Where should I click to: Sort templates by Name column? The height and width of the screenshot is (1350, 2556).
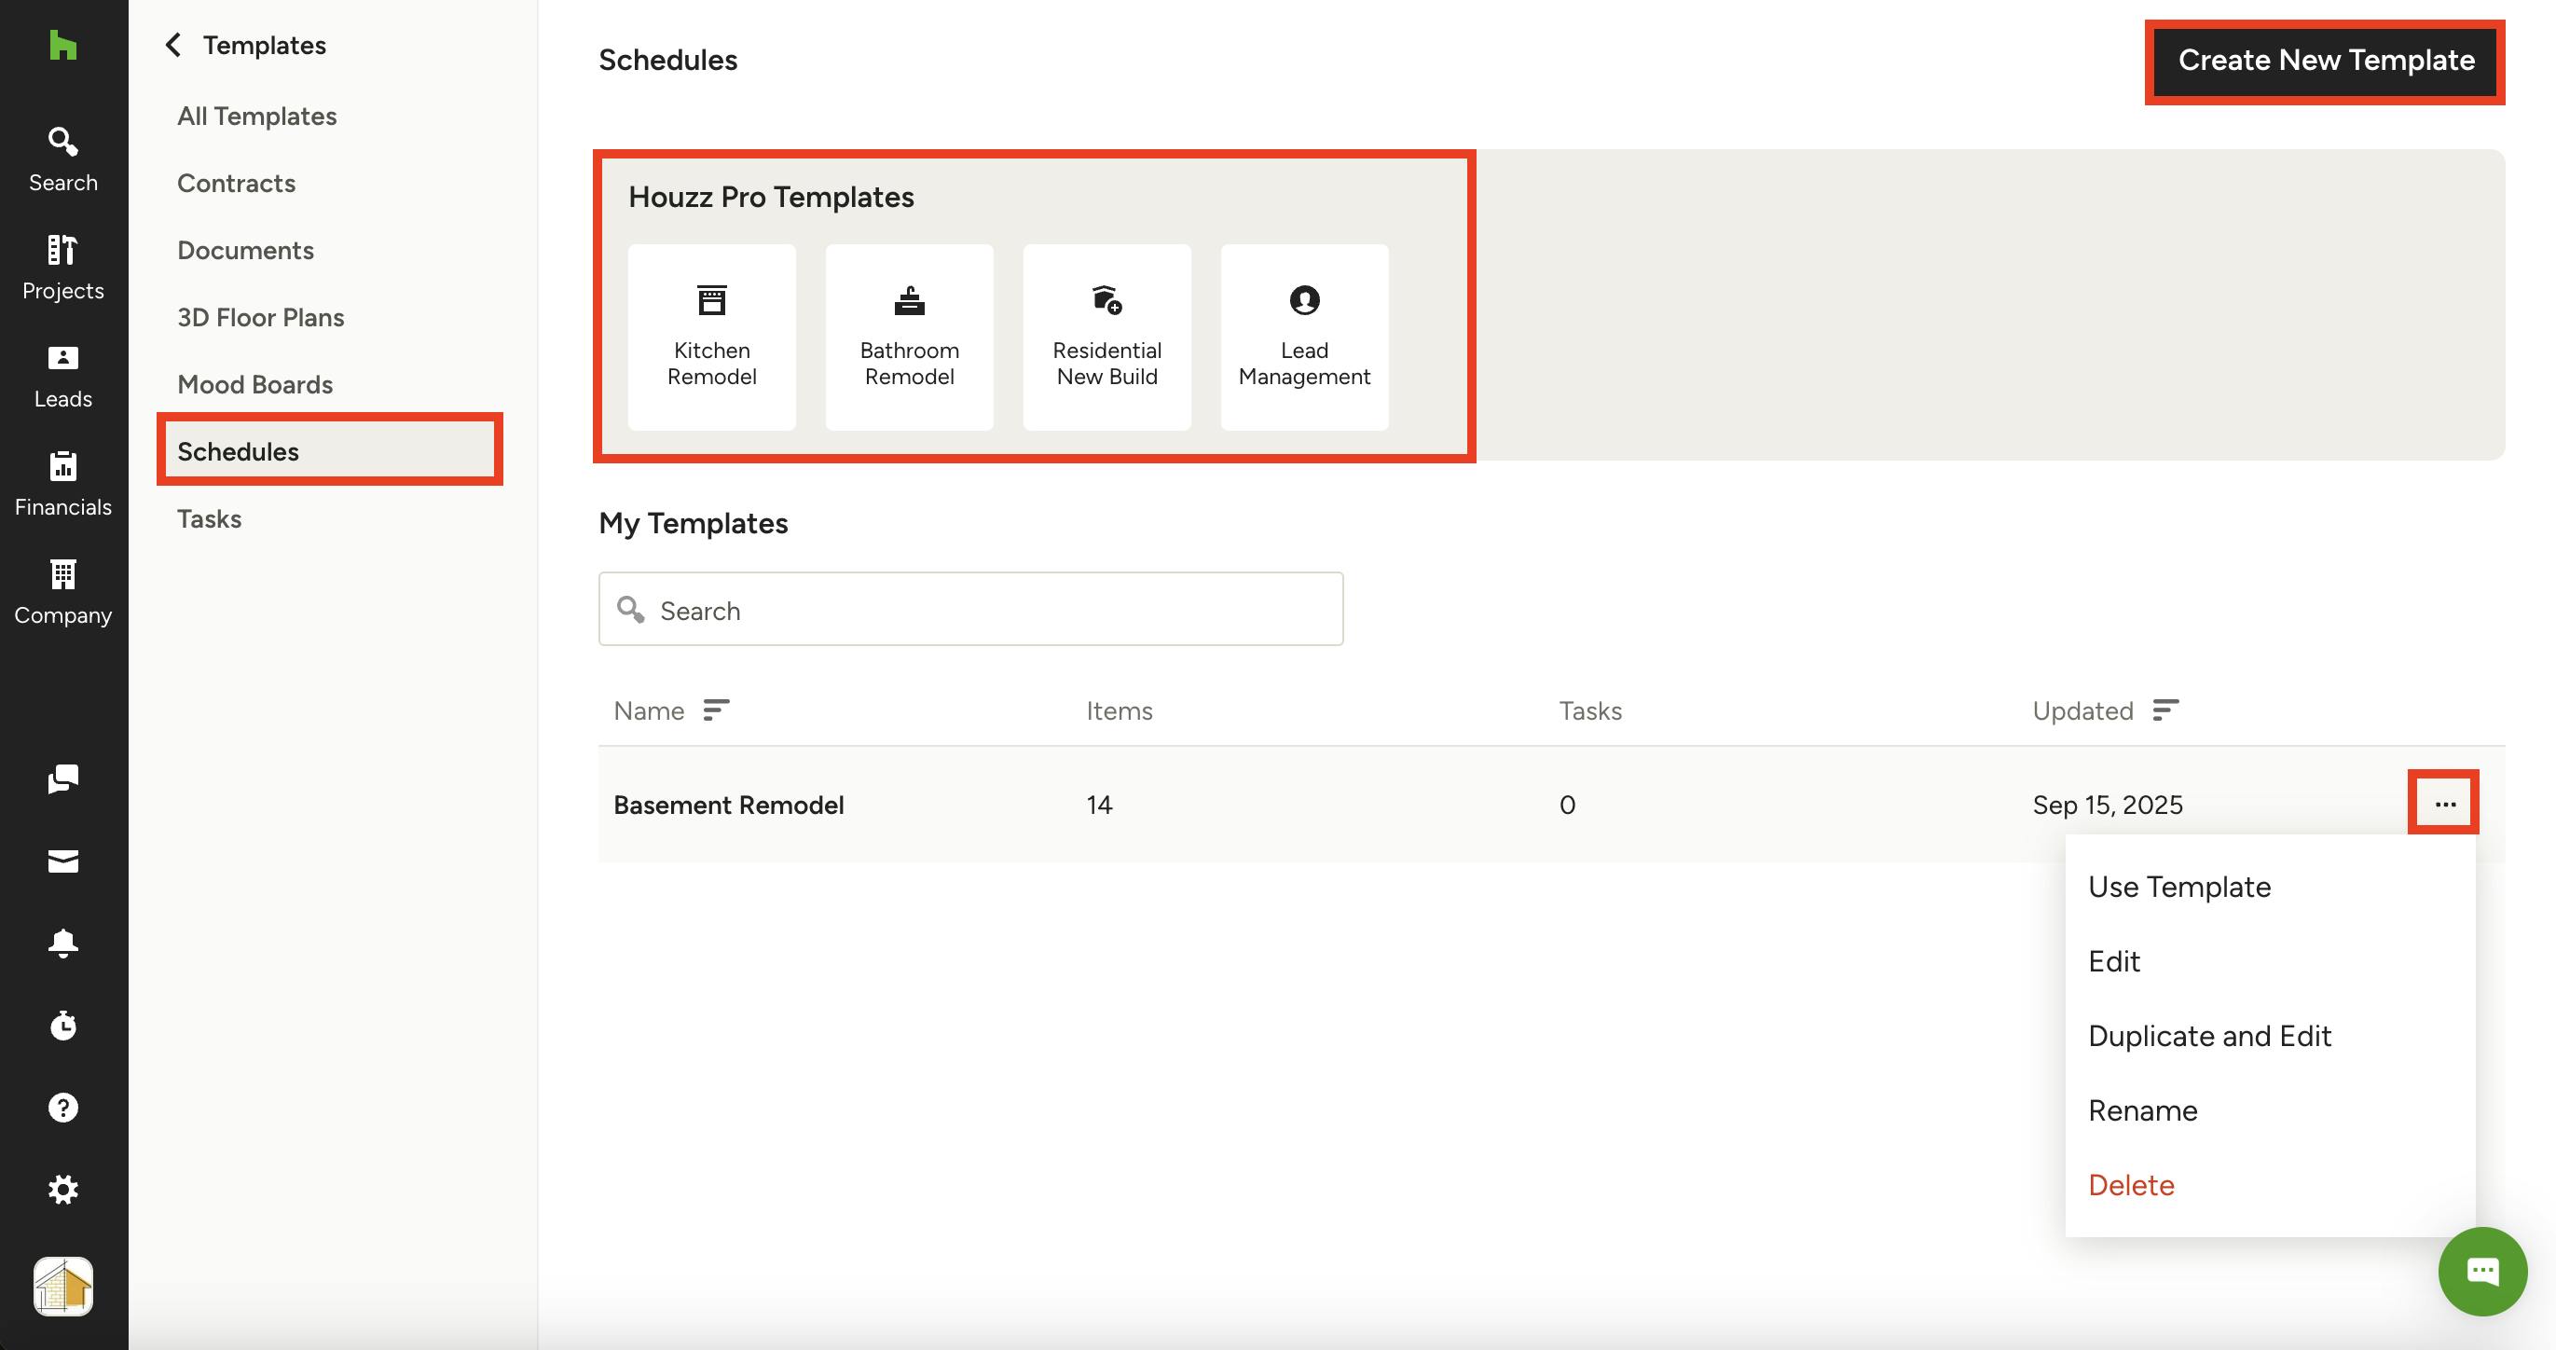pos(715,709)
